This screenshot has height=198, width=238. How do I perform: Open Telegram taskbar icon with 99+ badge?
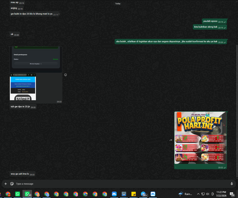[x=144, y=194]
